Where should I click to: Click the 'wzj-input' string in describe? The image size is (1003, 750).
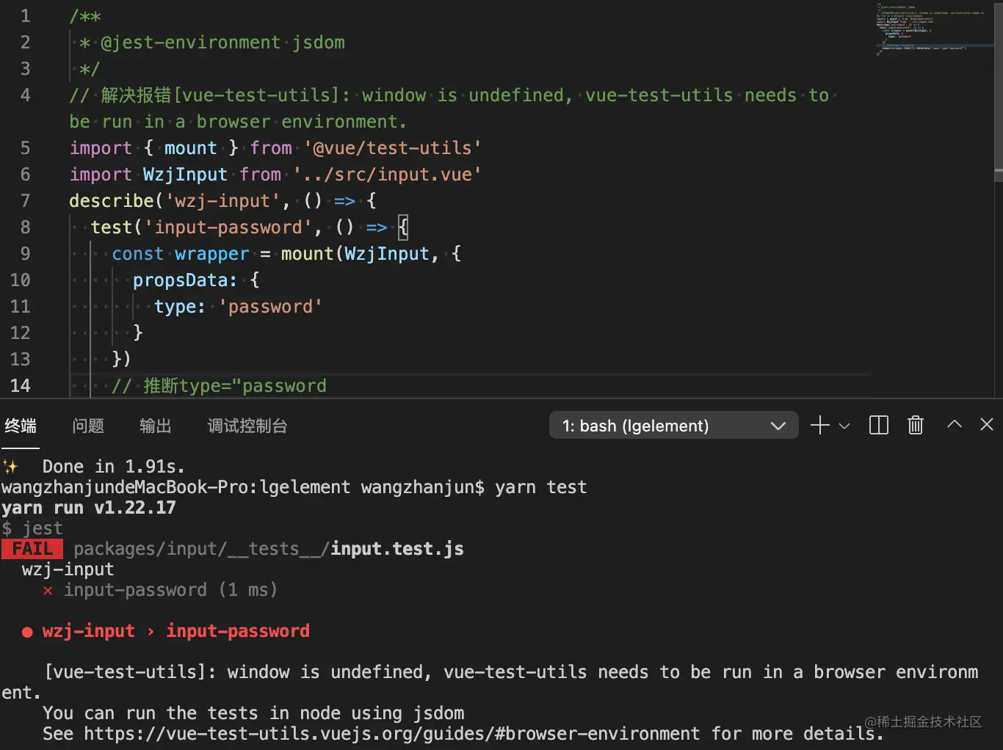223,201
